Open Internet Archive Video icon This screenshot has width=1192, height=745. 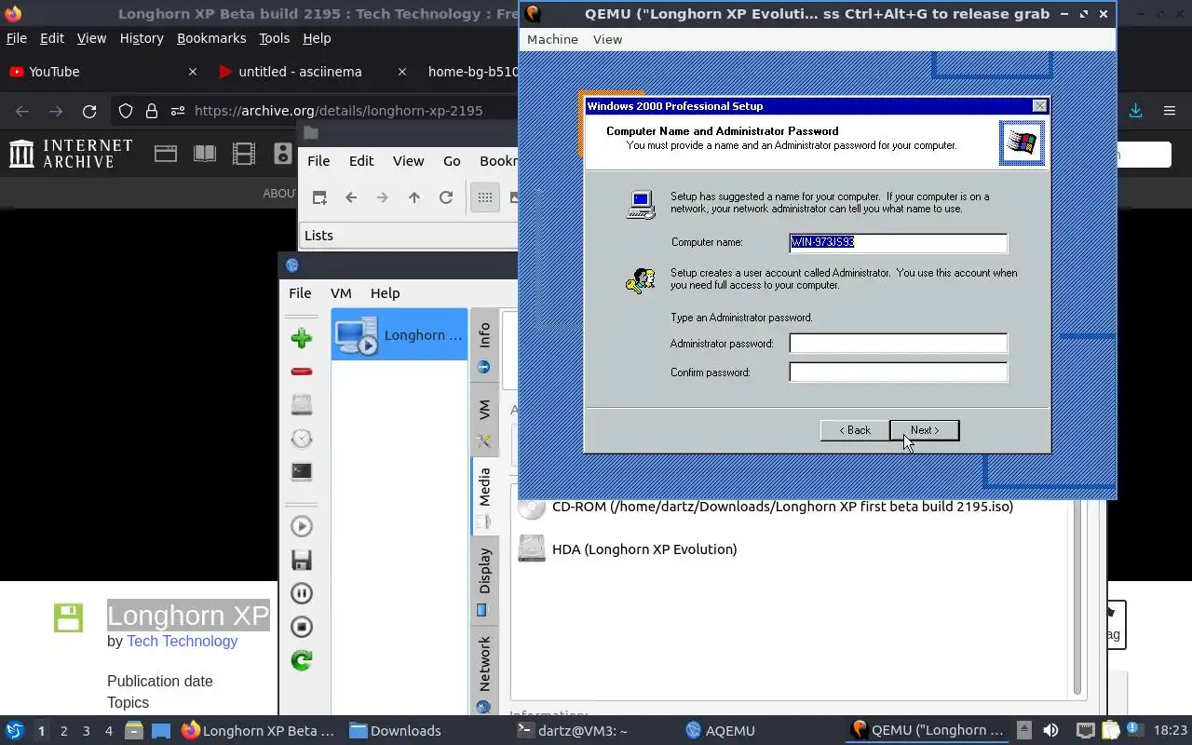point(244,154)
